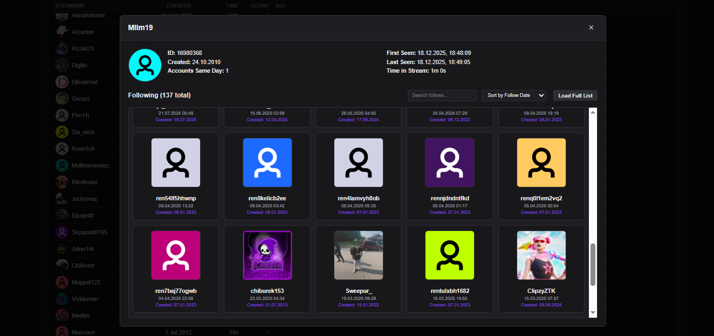Select username rentulxbh1682
714x336 pixels.
pos(450,291)
